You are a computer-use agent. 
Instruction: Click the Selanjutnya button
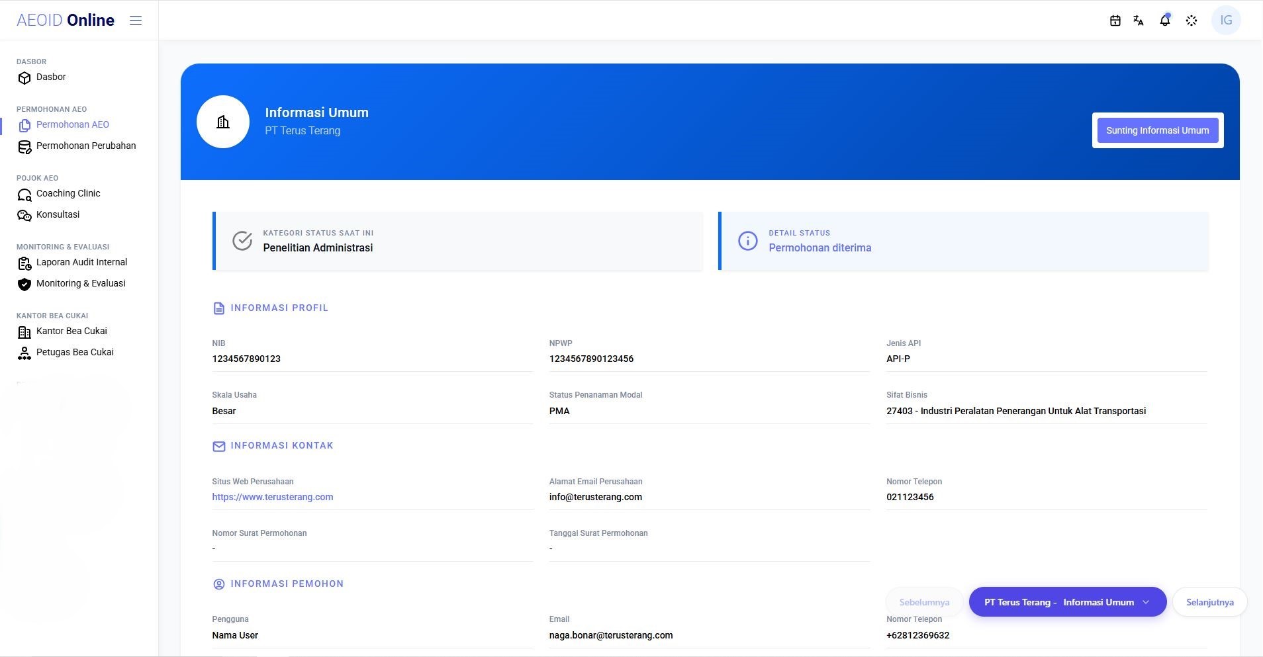(x=1210, y=602)
